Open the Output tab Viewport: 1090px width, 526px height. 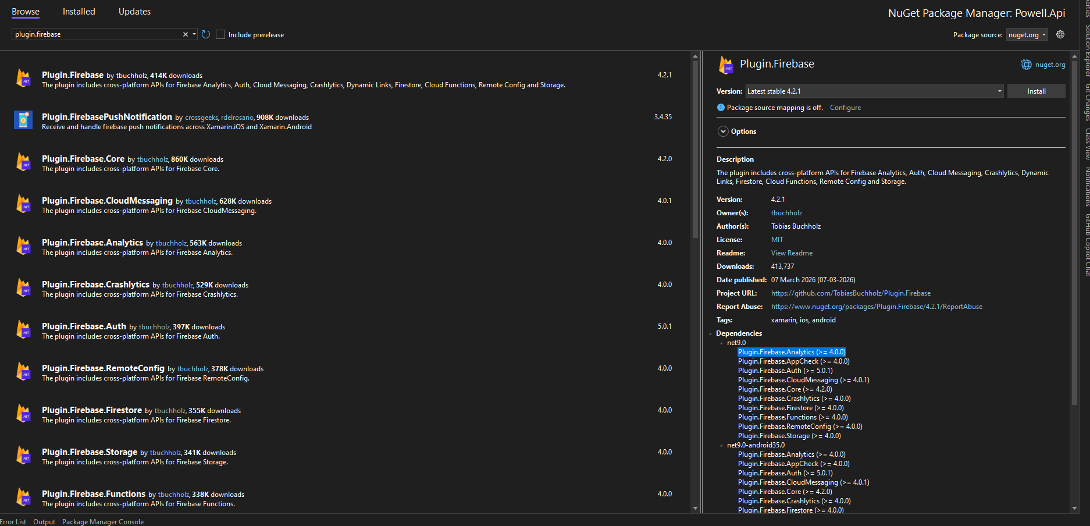pyautogui.click(x=44, y=522)
